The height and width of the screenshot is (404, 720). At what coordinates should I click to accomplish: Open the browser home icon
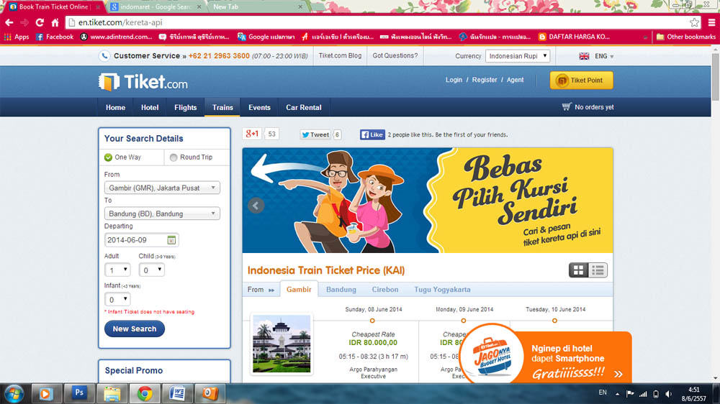[55, 22]
